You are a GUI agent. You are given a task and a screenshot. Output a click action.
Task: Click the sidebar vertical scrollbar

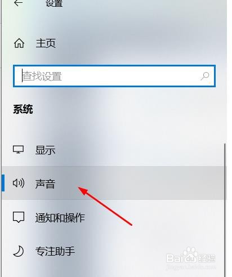point(225,210)
